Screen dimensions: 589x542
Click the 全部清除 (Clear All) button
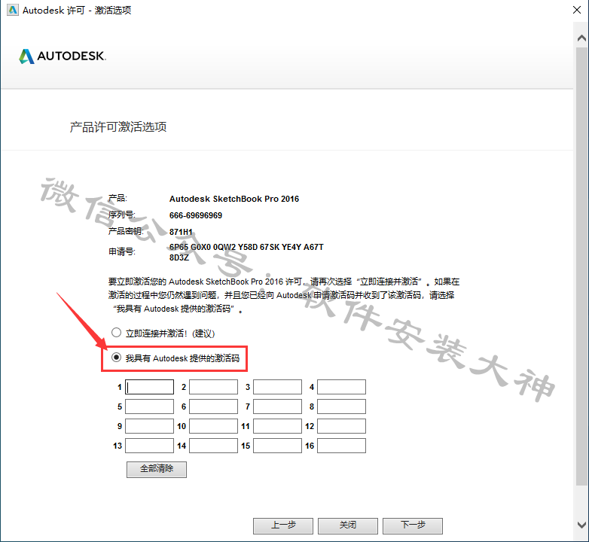(x=157, y=469)
